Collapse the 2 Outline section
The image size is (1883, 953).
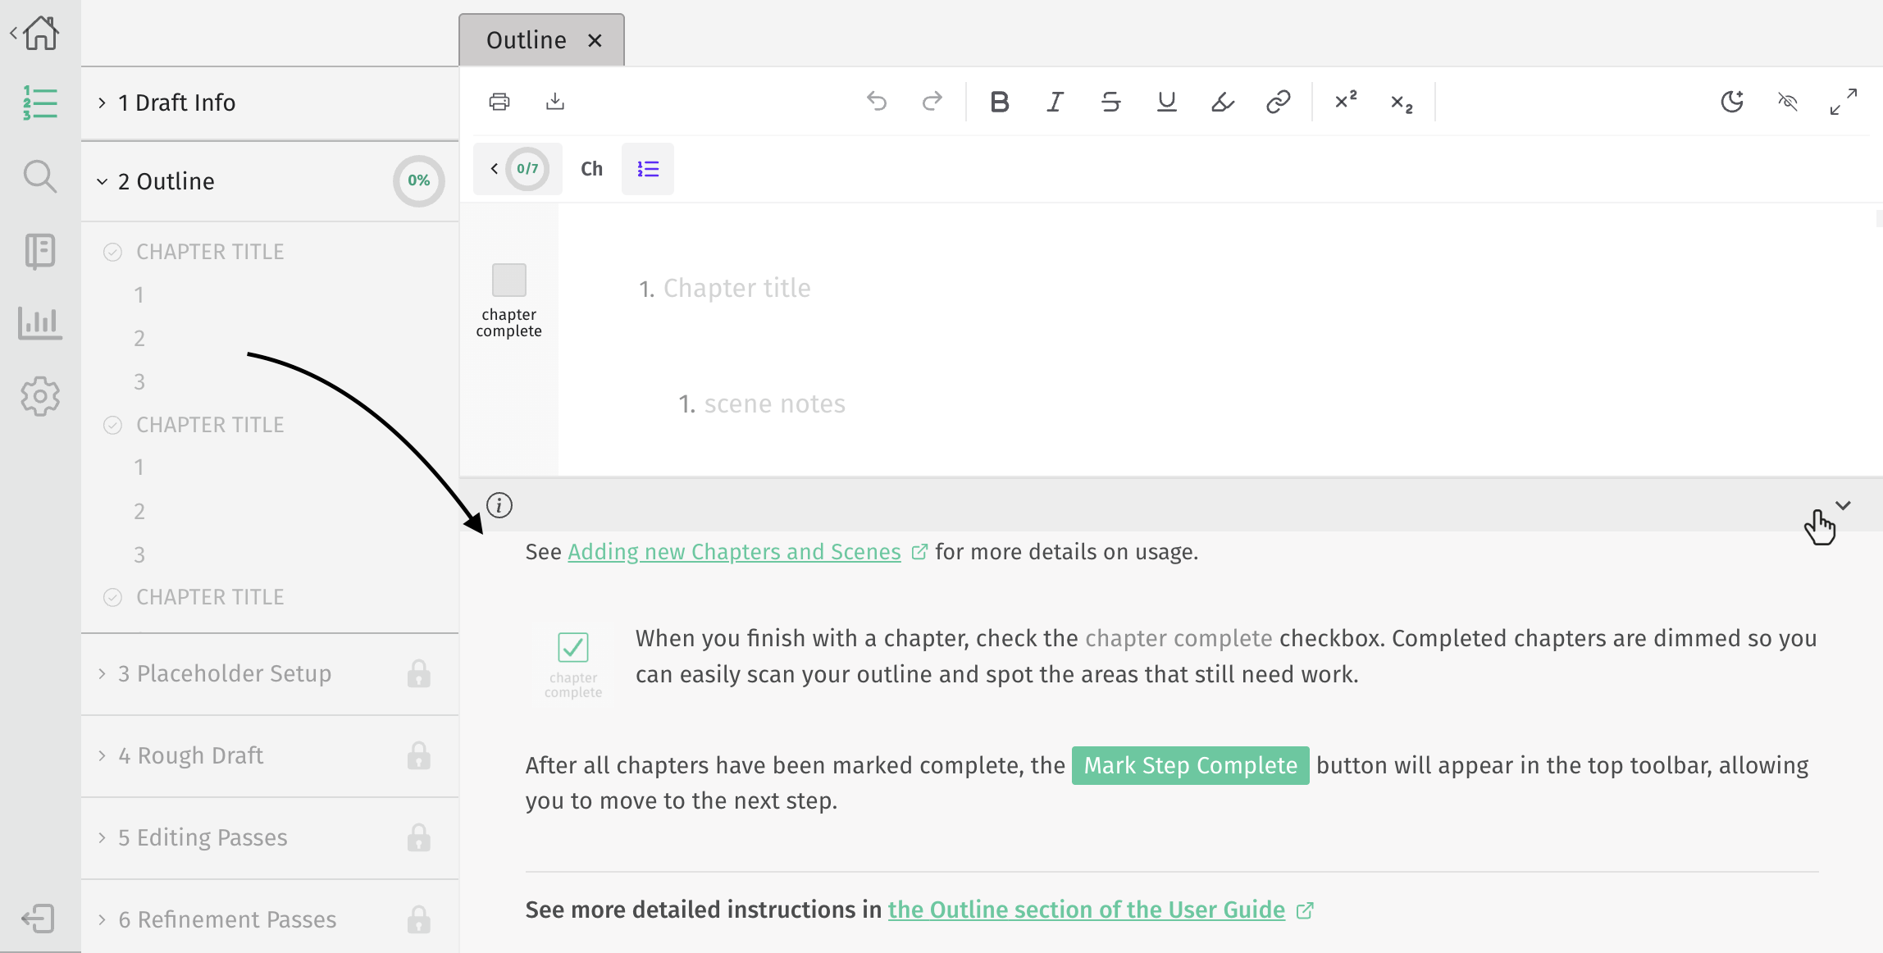[x=270, y=181]
